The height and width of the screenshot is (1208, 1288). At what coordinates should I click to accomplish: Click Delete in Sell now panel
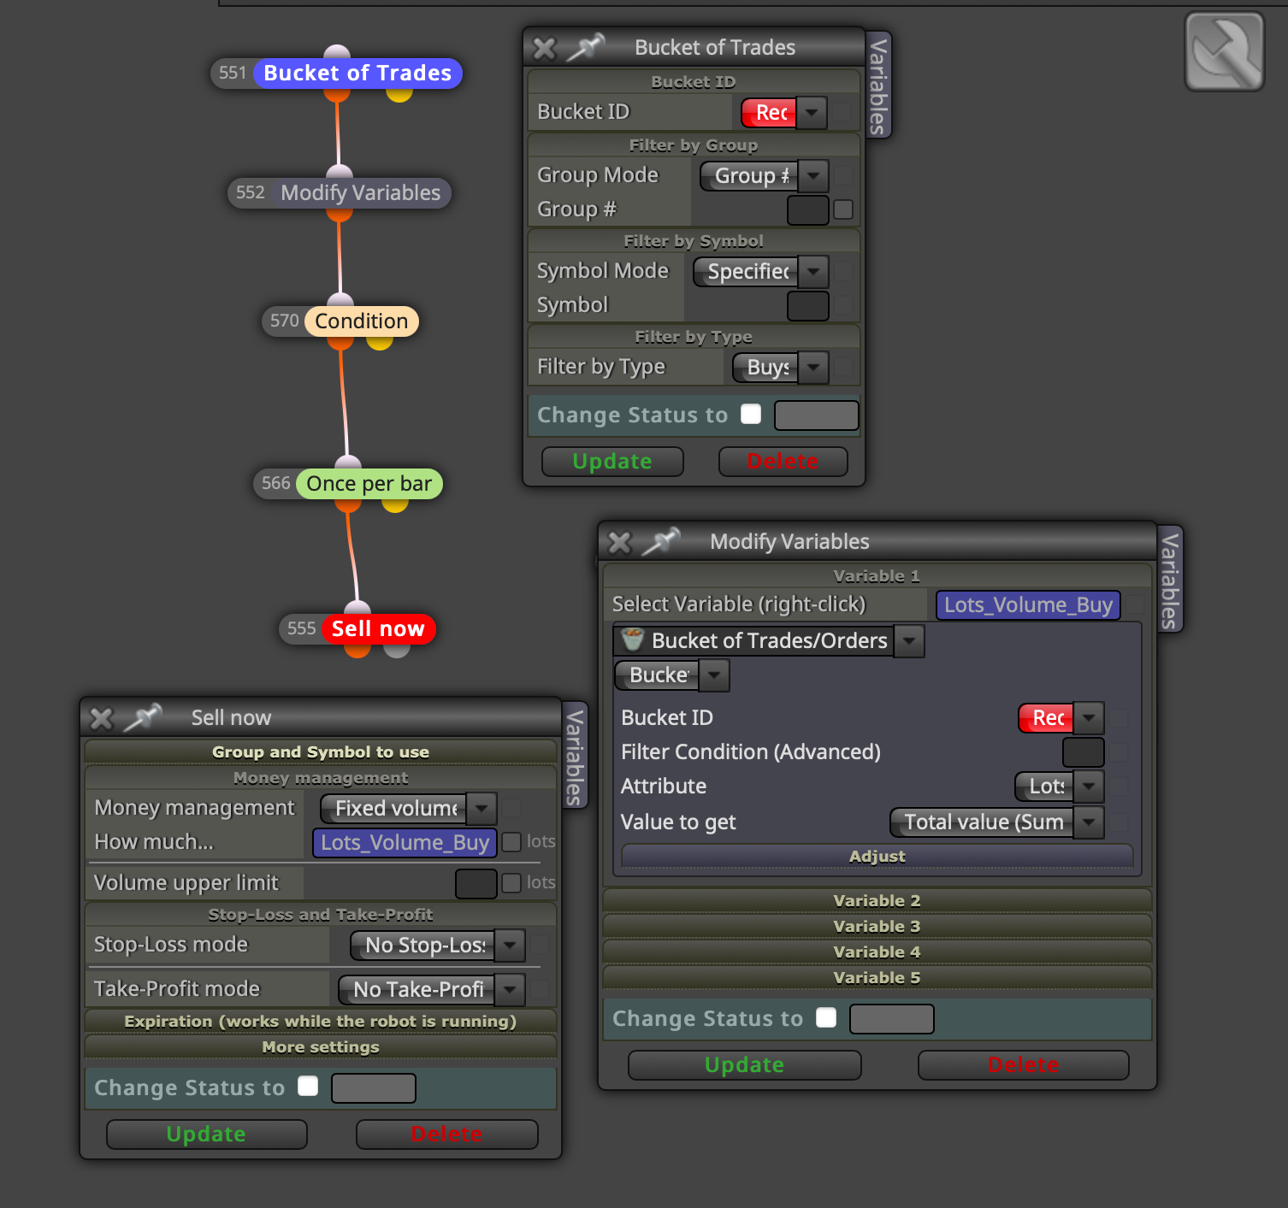tap(447, 1134)
